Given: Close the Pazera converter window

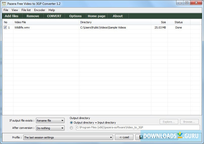Looking at the screenshot, I should click(x=196, y=3).
